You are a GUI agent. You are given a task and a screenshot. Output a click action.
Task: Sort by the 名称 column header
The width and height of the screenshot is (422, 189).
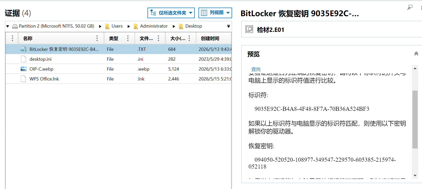click(x=28, y=38)
